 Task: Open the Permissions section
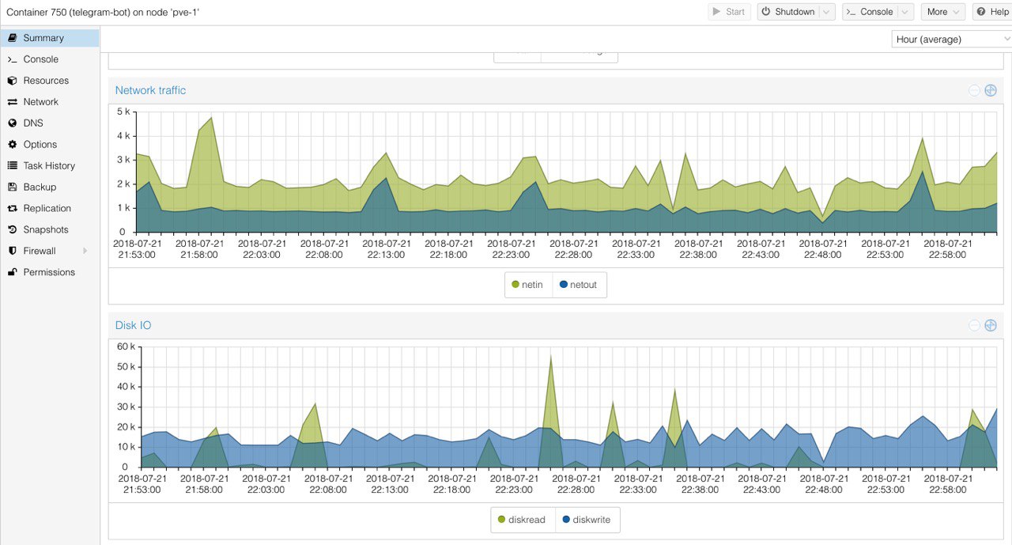point(50,272)
